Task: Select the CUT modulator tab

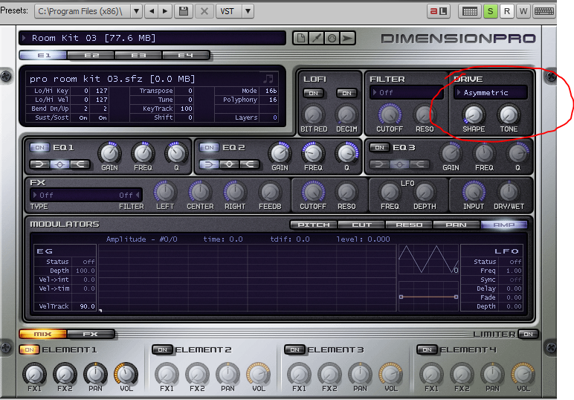Action: (x=361, y=225)
